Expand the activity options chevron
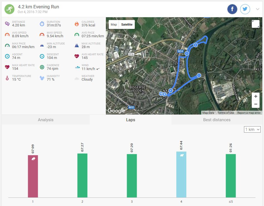 257,9
